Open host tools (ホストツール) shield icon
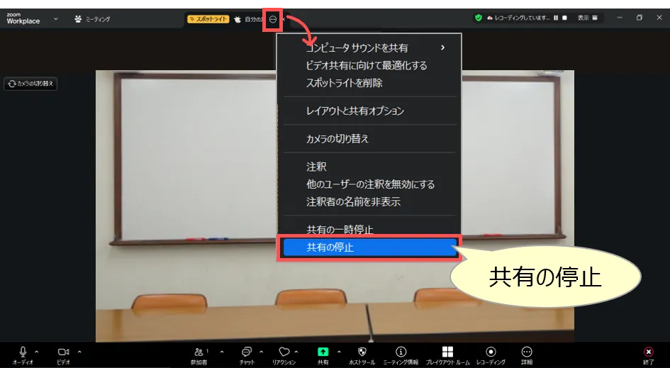The width and height of the screenshot is (670, 368). [362, 352]
